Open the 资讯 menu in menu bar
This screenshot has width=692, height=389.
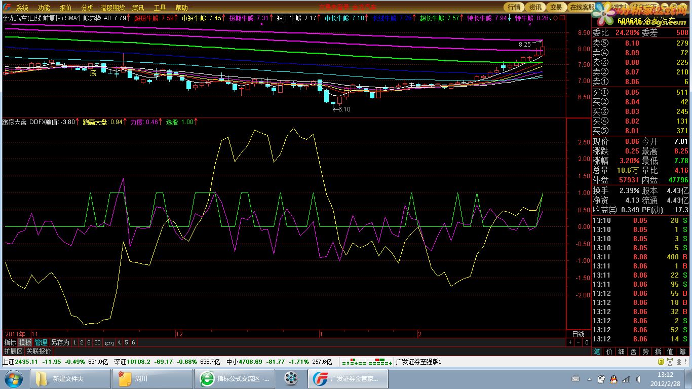tap(138, 8)
